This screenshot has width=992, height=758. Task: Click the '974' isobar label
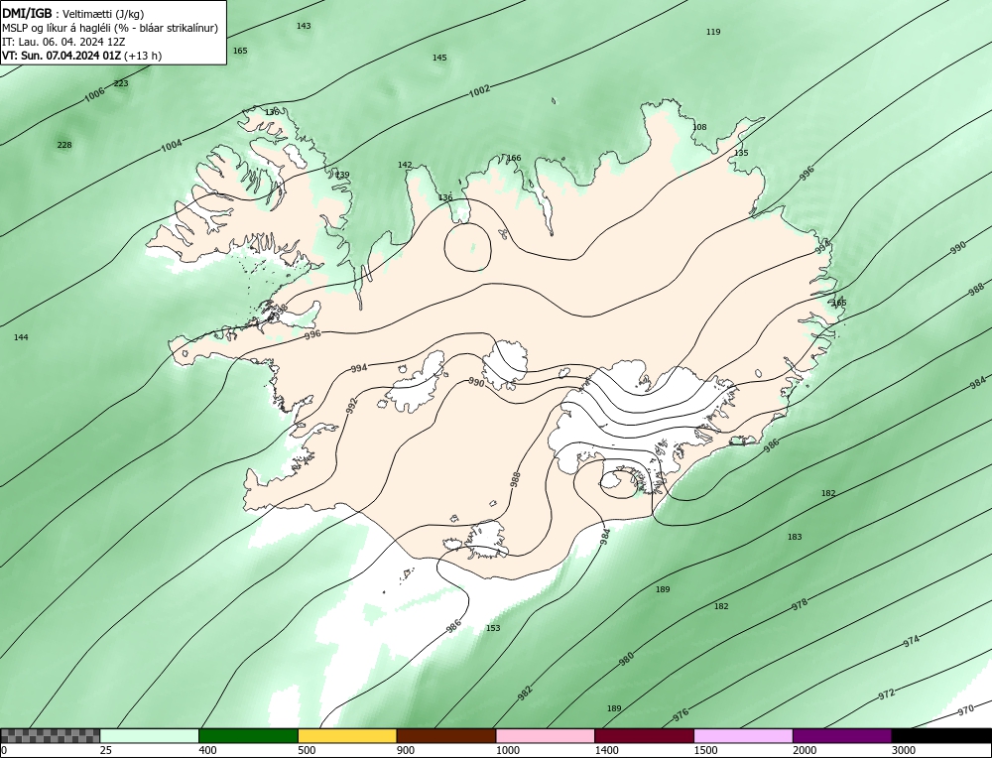pos(911,641)
